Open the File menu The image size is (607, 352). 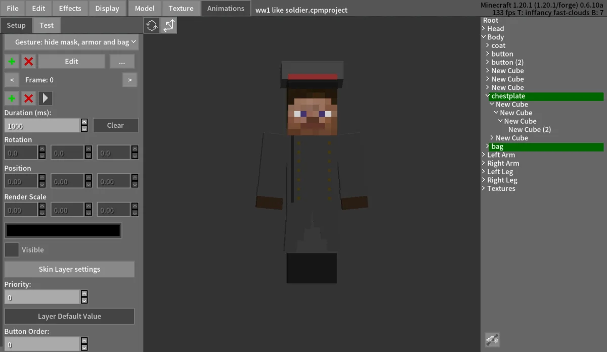(x=13, y=9)
